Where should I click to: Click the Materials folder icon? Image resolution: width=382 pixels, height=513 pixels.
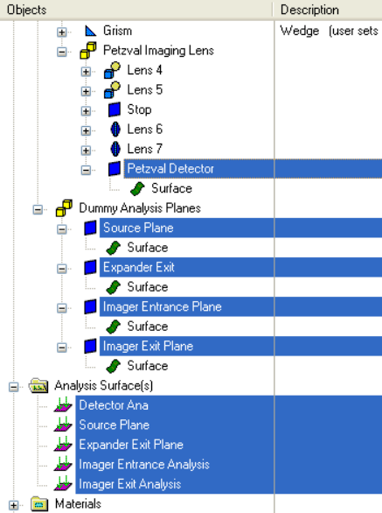pos(39,504)
